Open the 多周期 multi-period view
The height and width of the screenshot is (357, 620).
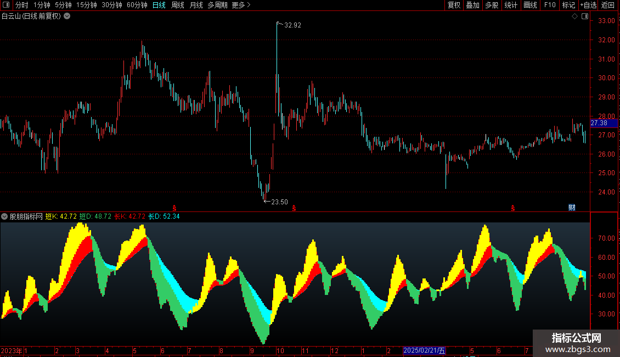(217, 5)
